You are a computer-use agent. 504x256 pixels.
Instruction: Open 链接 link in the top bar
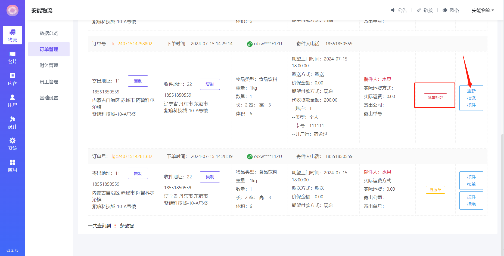click(425, 10)
